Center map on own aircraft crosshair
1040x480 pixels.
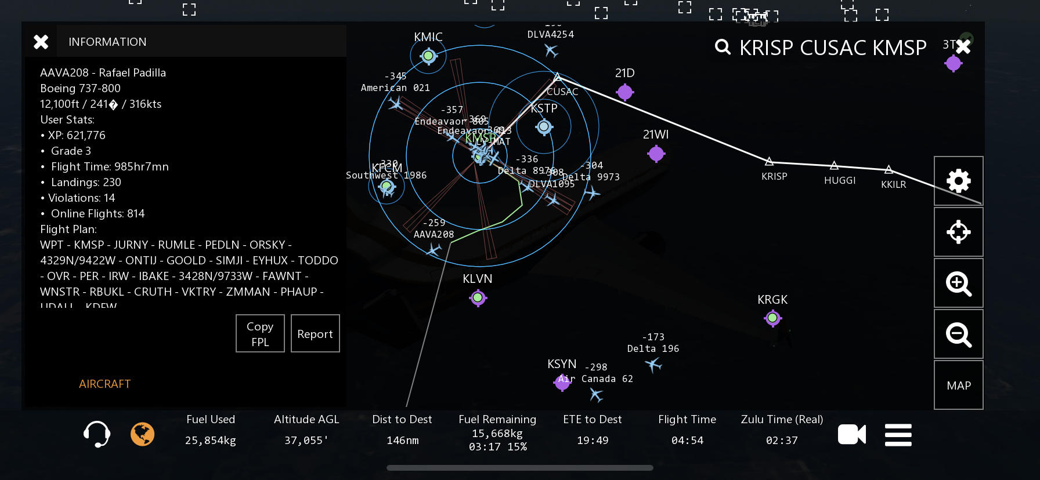pyautogui.click(x=959, y=232)
